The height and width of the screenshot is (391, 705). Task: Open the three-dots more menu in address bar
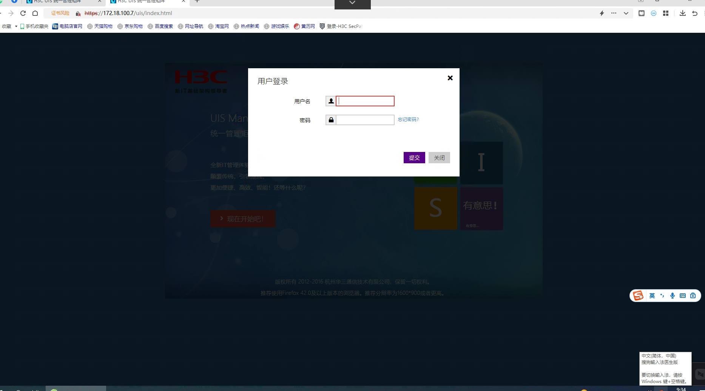614,13
